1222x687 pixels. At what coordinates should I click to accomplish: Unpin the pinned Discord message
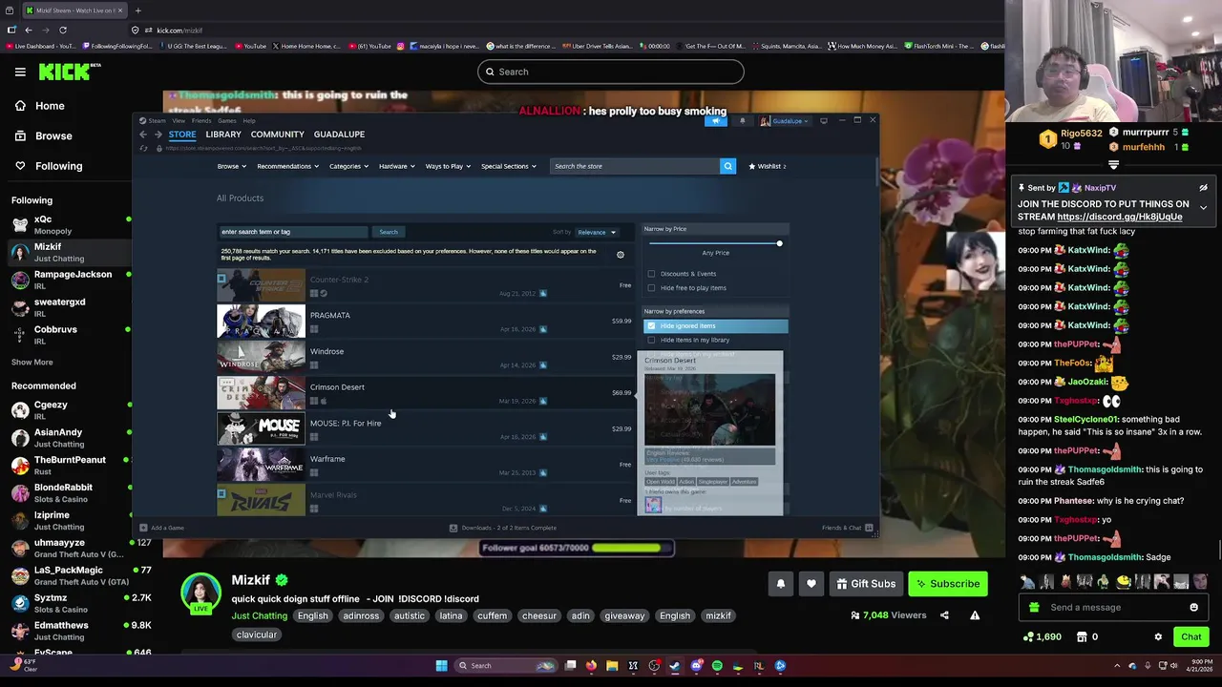1203,188
